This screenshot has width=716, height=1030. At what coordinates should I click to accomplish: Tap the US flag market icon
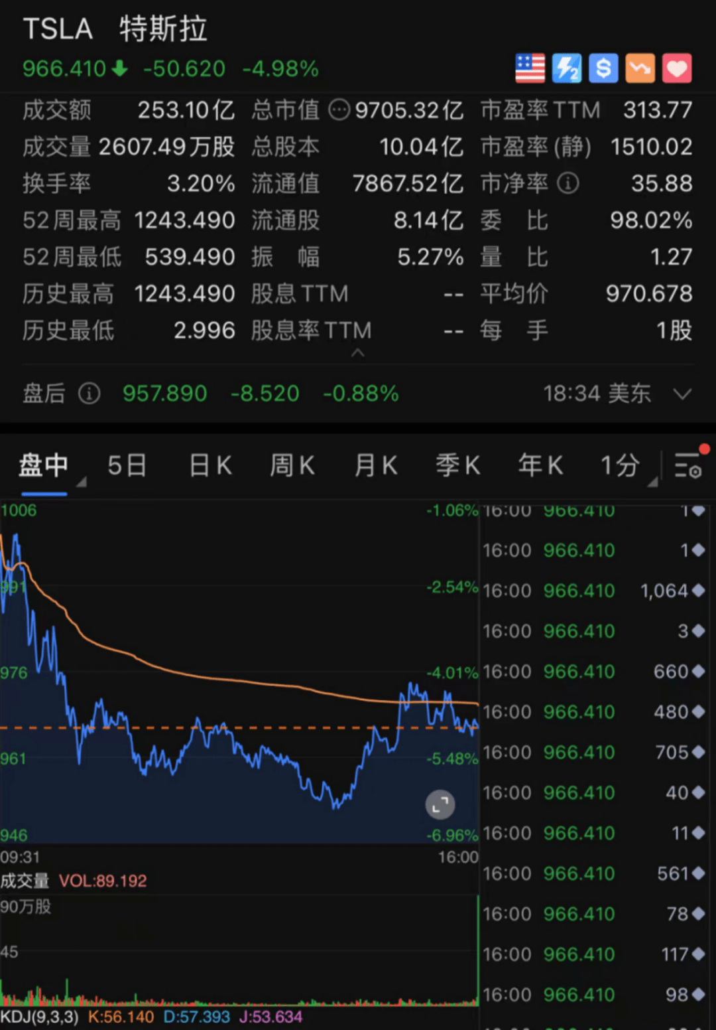(x=530, y=68)
